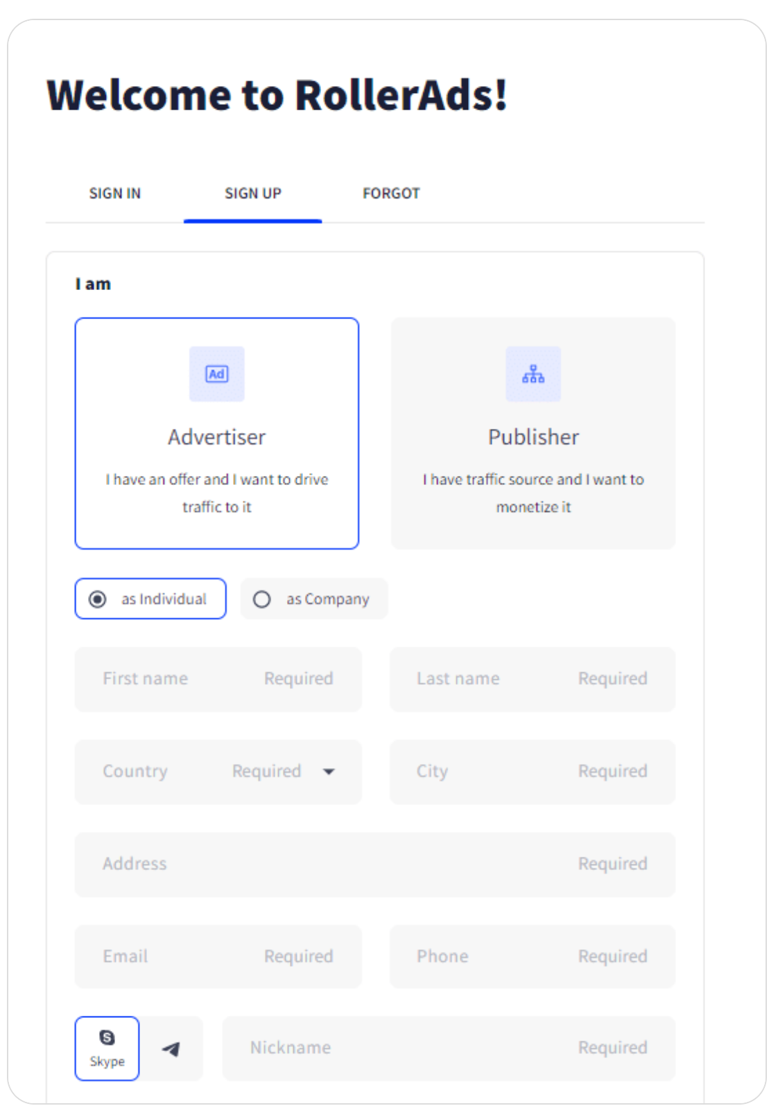Click the Advertiser Ad icon
778x1106 pixels.
(217, 374)
